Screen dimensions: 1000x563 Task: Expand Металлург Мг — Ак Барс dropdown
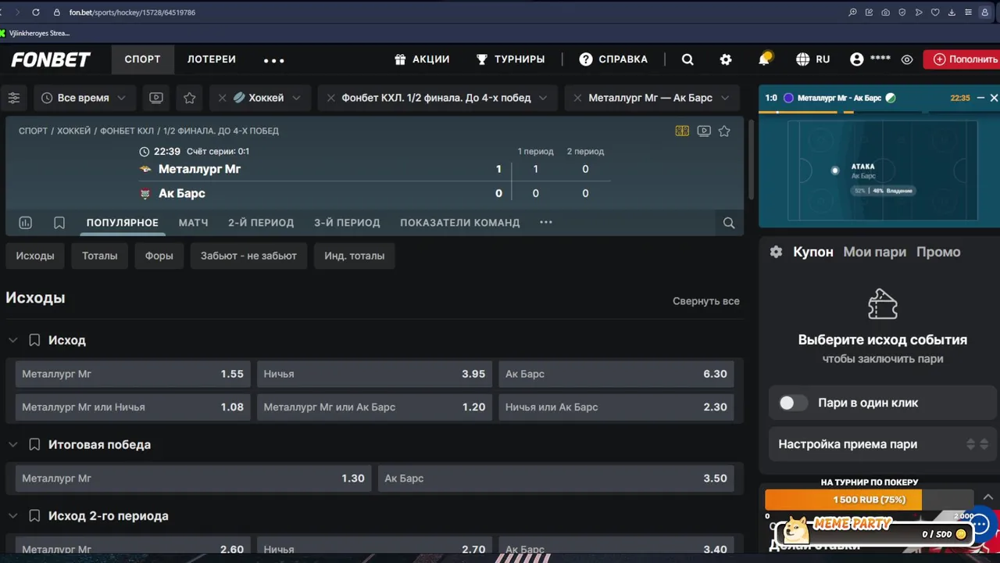point(725,98)
